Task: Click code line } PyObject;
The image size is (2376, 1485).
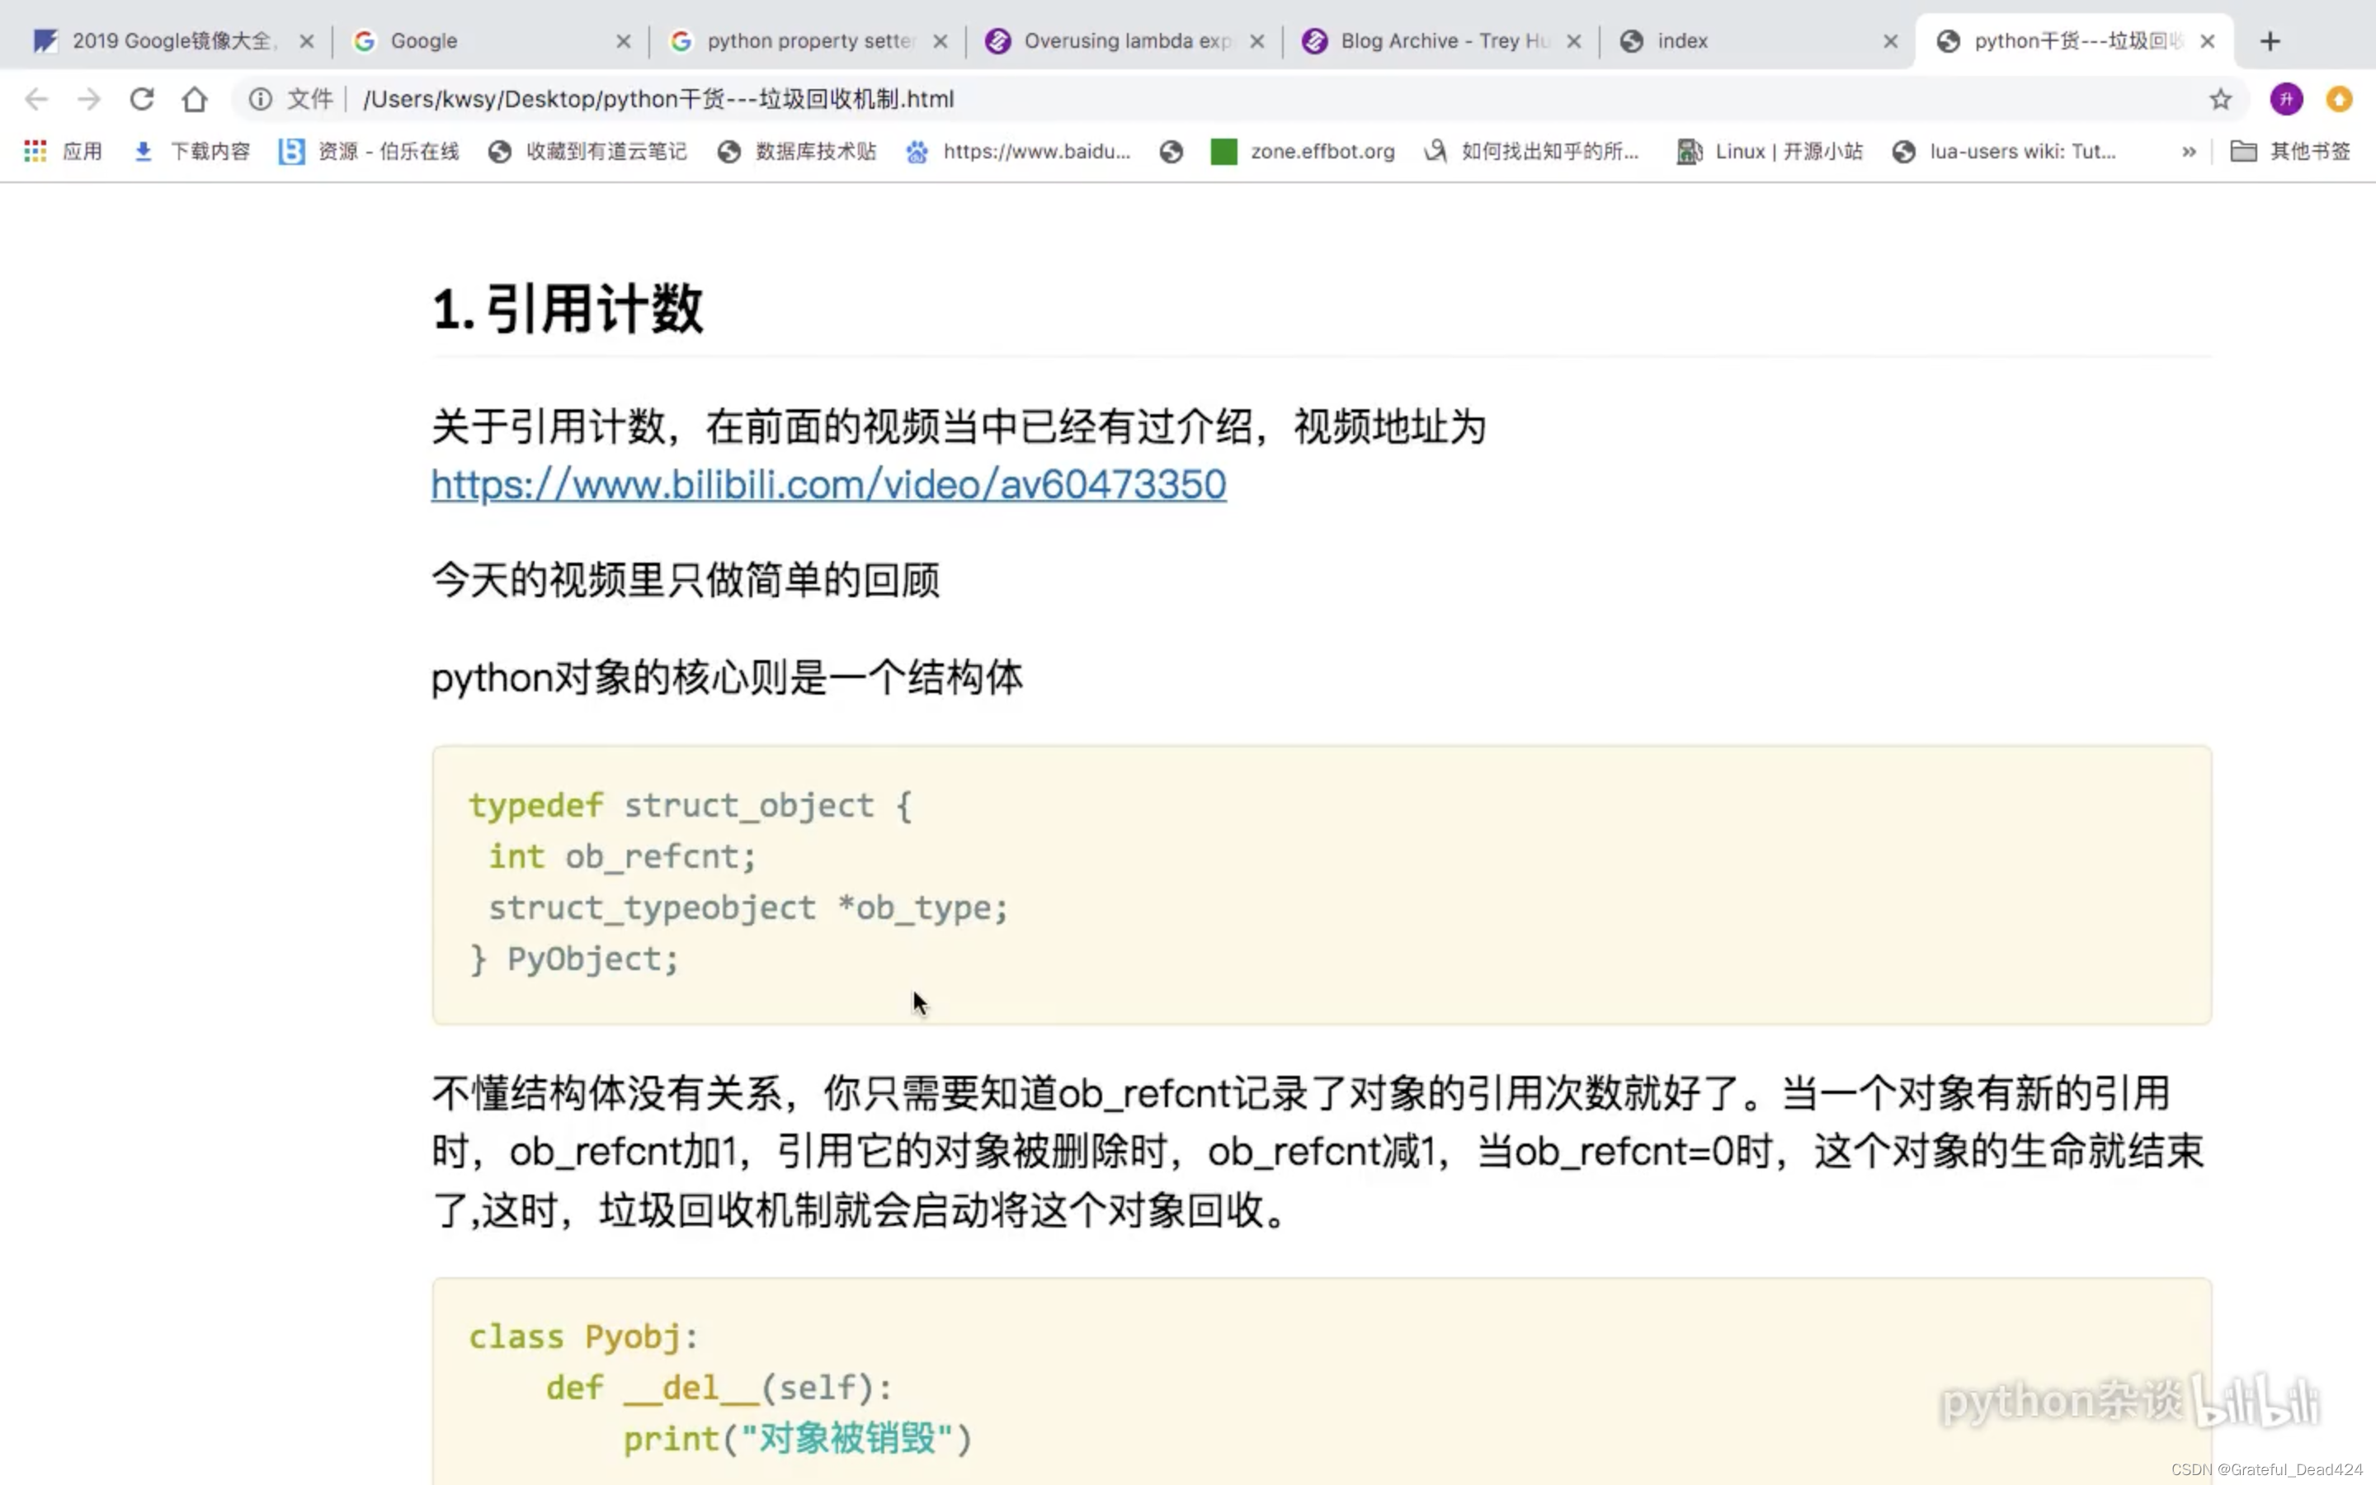Action: tap(574, 959)
